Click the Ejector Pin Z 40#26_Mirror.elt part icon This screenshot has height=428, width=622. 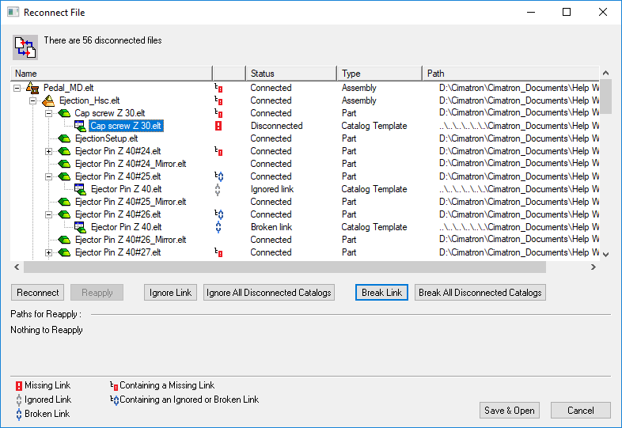(x=64, y=240)
